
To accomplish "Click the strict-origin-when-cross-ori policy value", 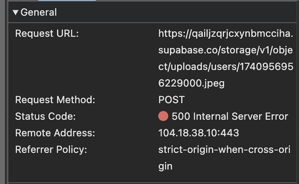I will click(224, 149).
